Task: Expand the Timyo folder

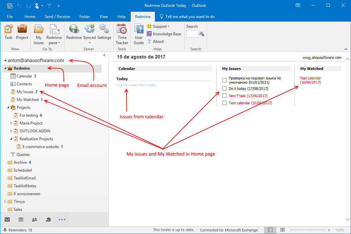Action: tap(5, 202)
